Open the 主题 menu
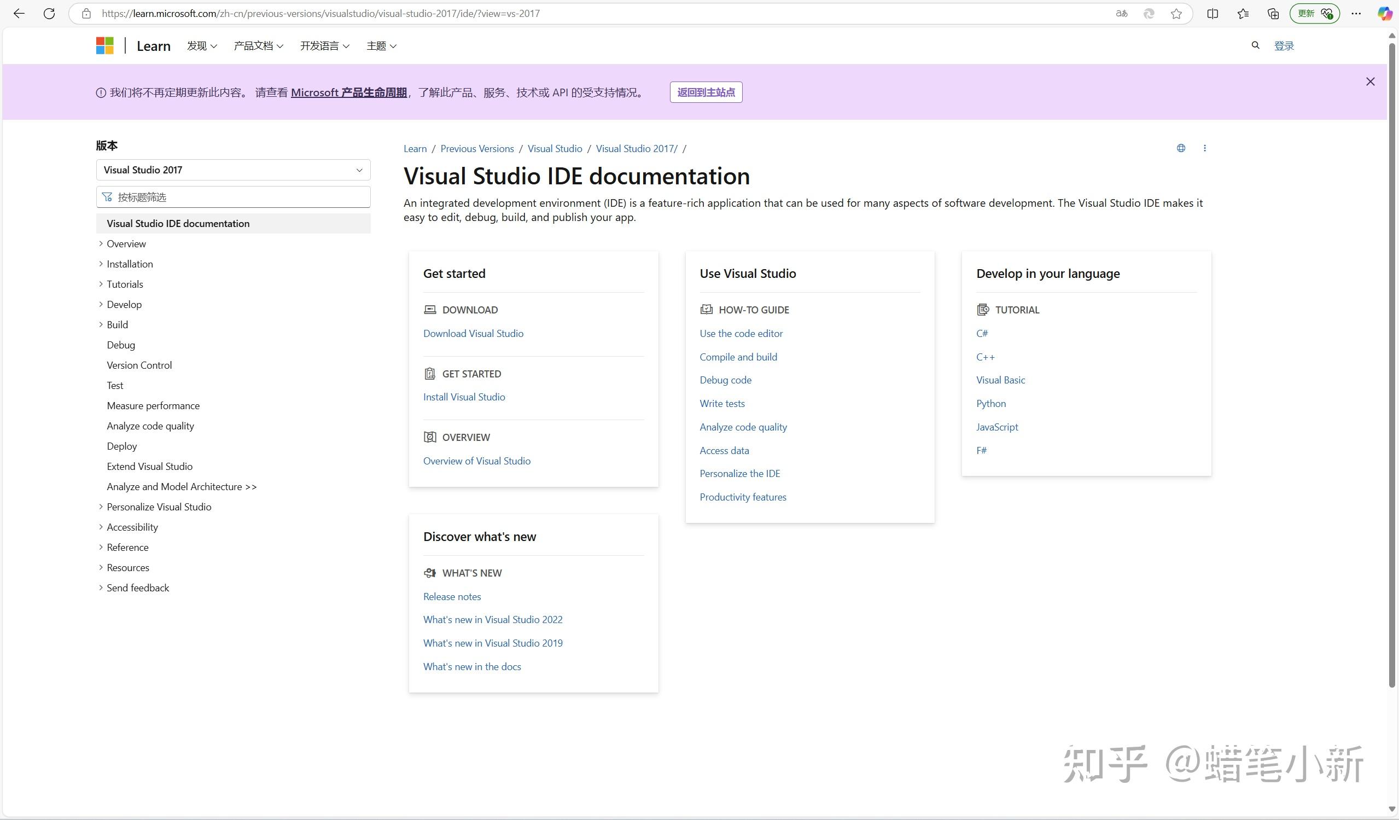Screen dimensions: 1399x820 coord(381,45)
